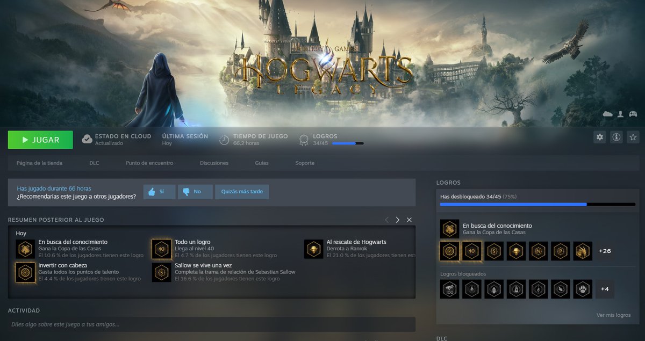Click the clock icon beside Tiempo de juego
This screenshot has width=645, height=341.
coord(224,140)
